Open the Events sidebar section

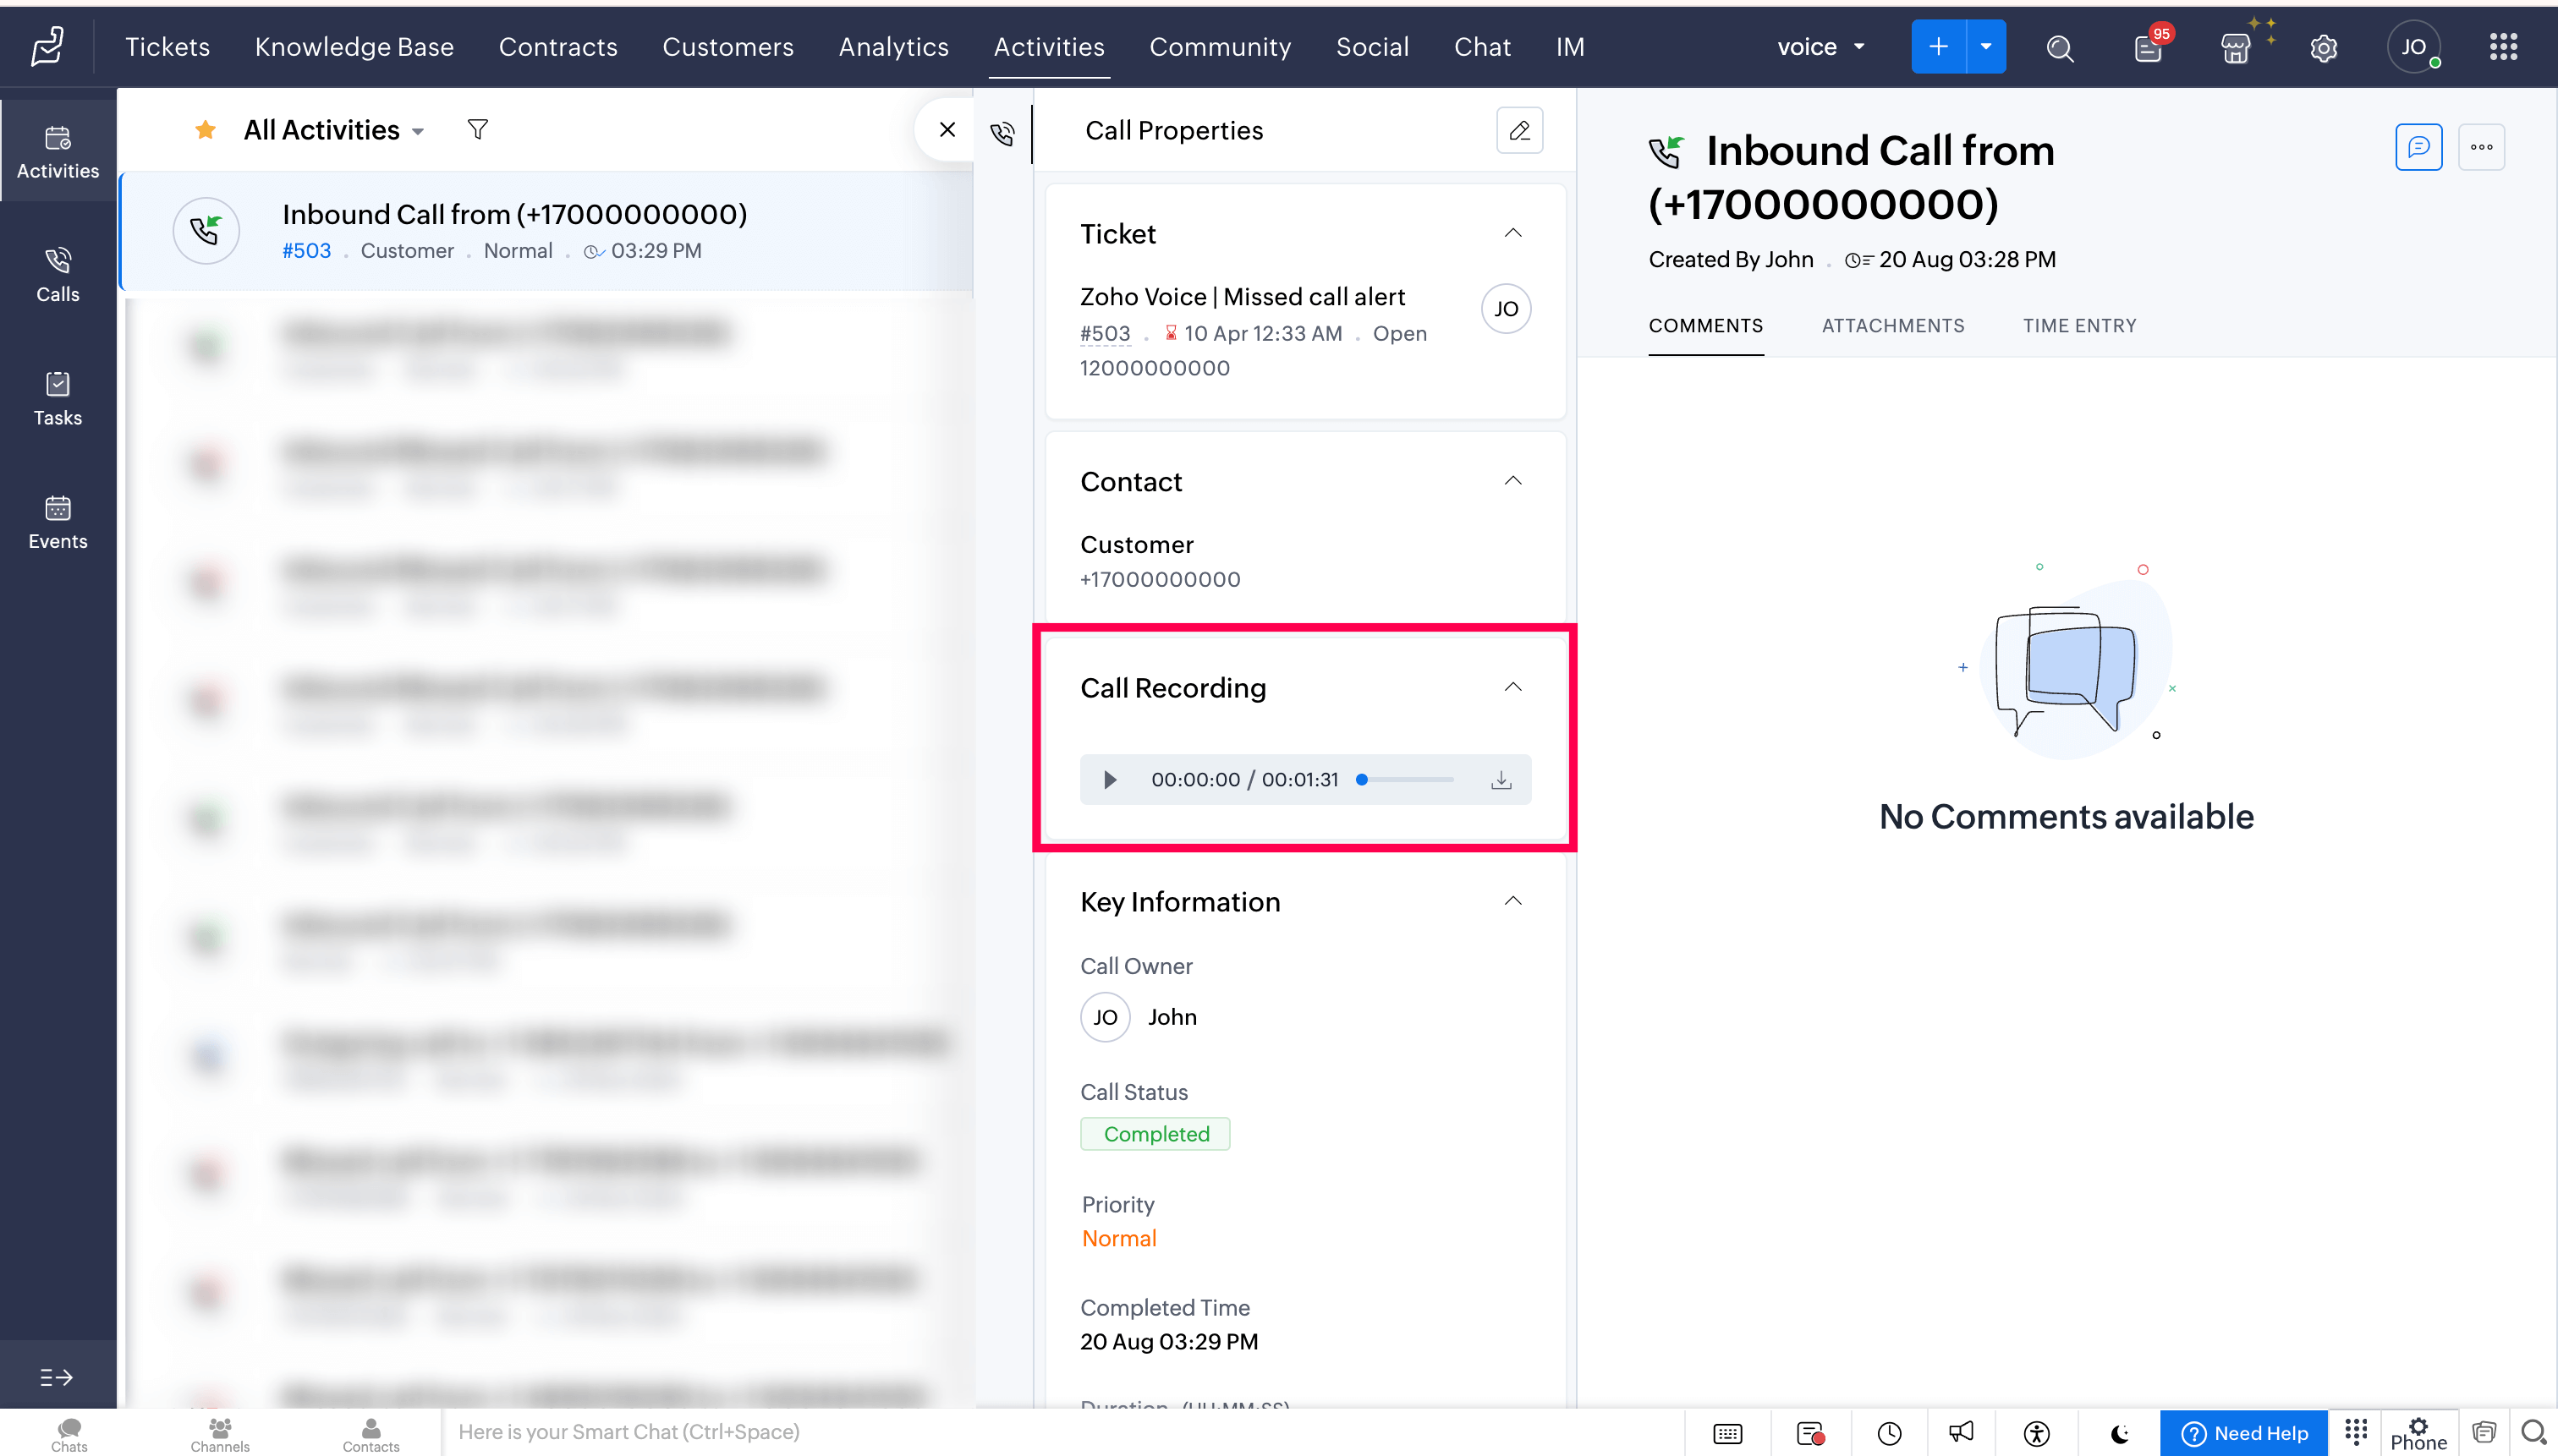click(x=58, y=521)
